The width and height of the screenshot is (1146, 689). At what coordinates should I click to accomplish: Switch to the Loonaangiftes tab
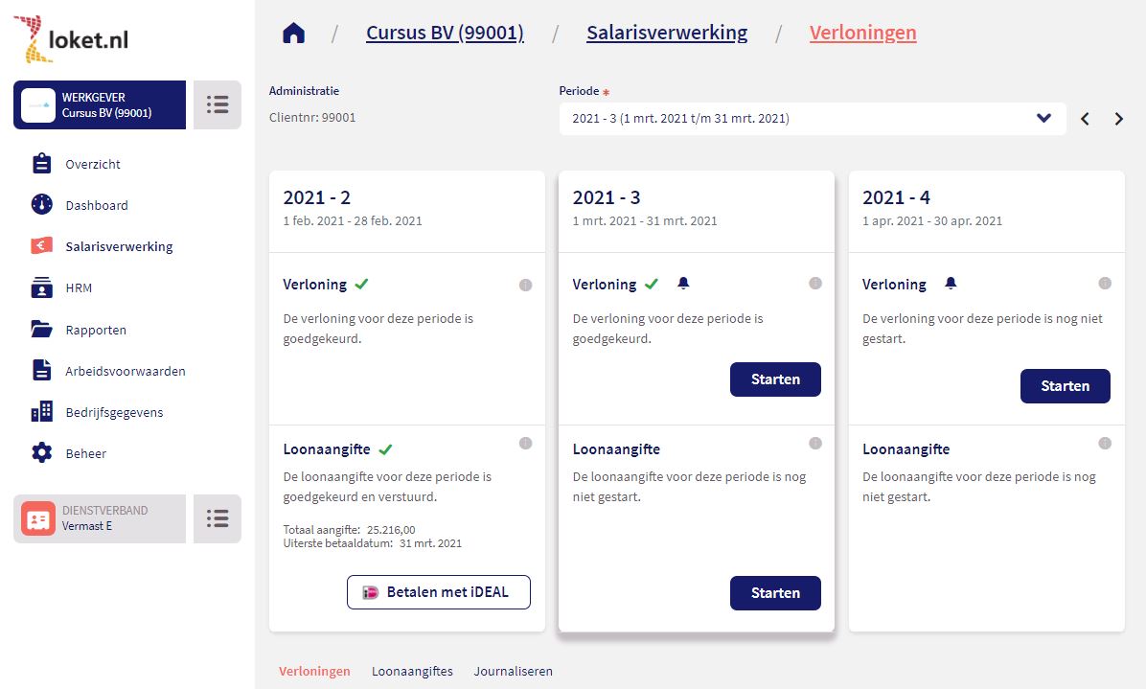point(412,672)
